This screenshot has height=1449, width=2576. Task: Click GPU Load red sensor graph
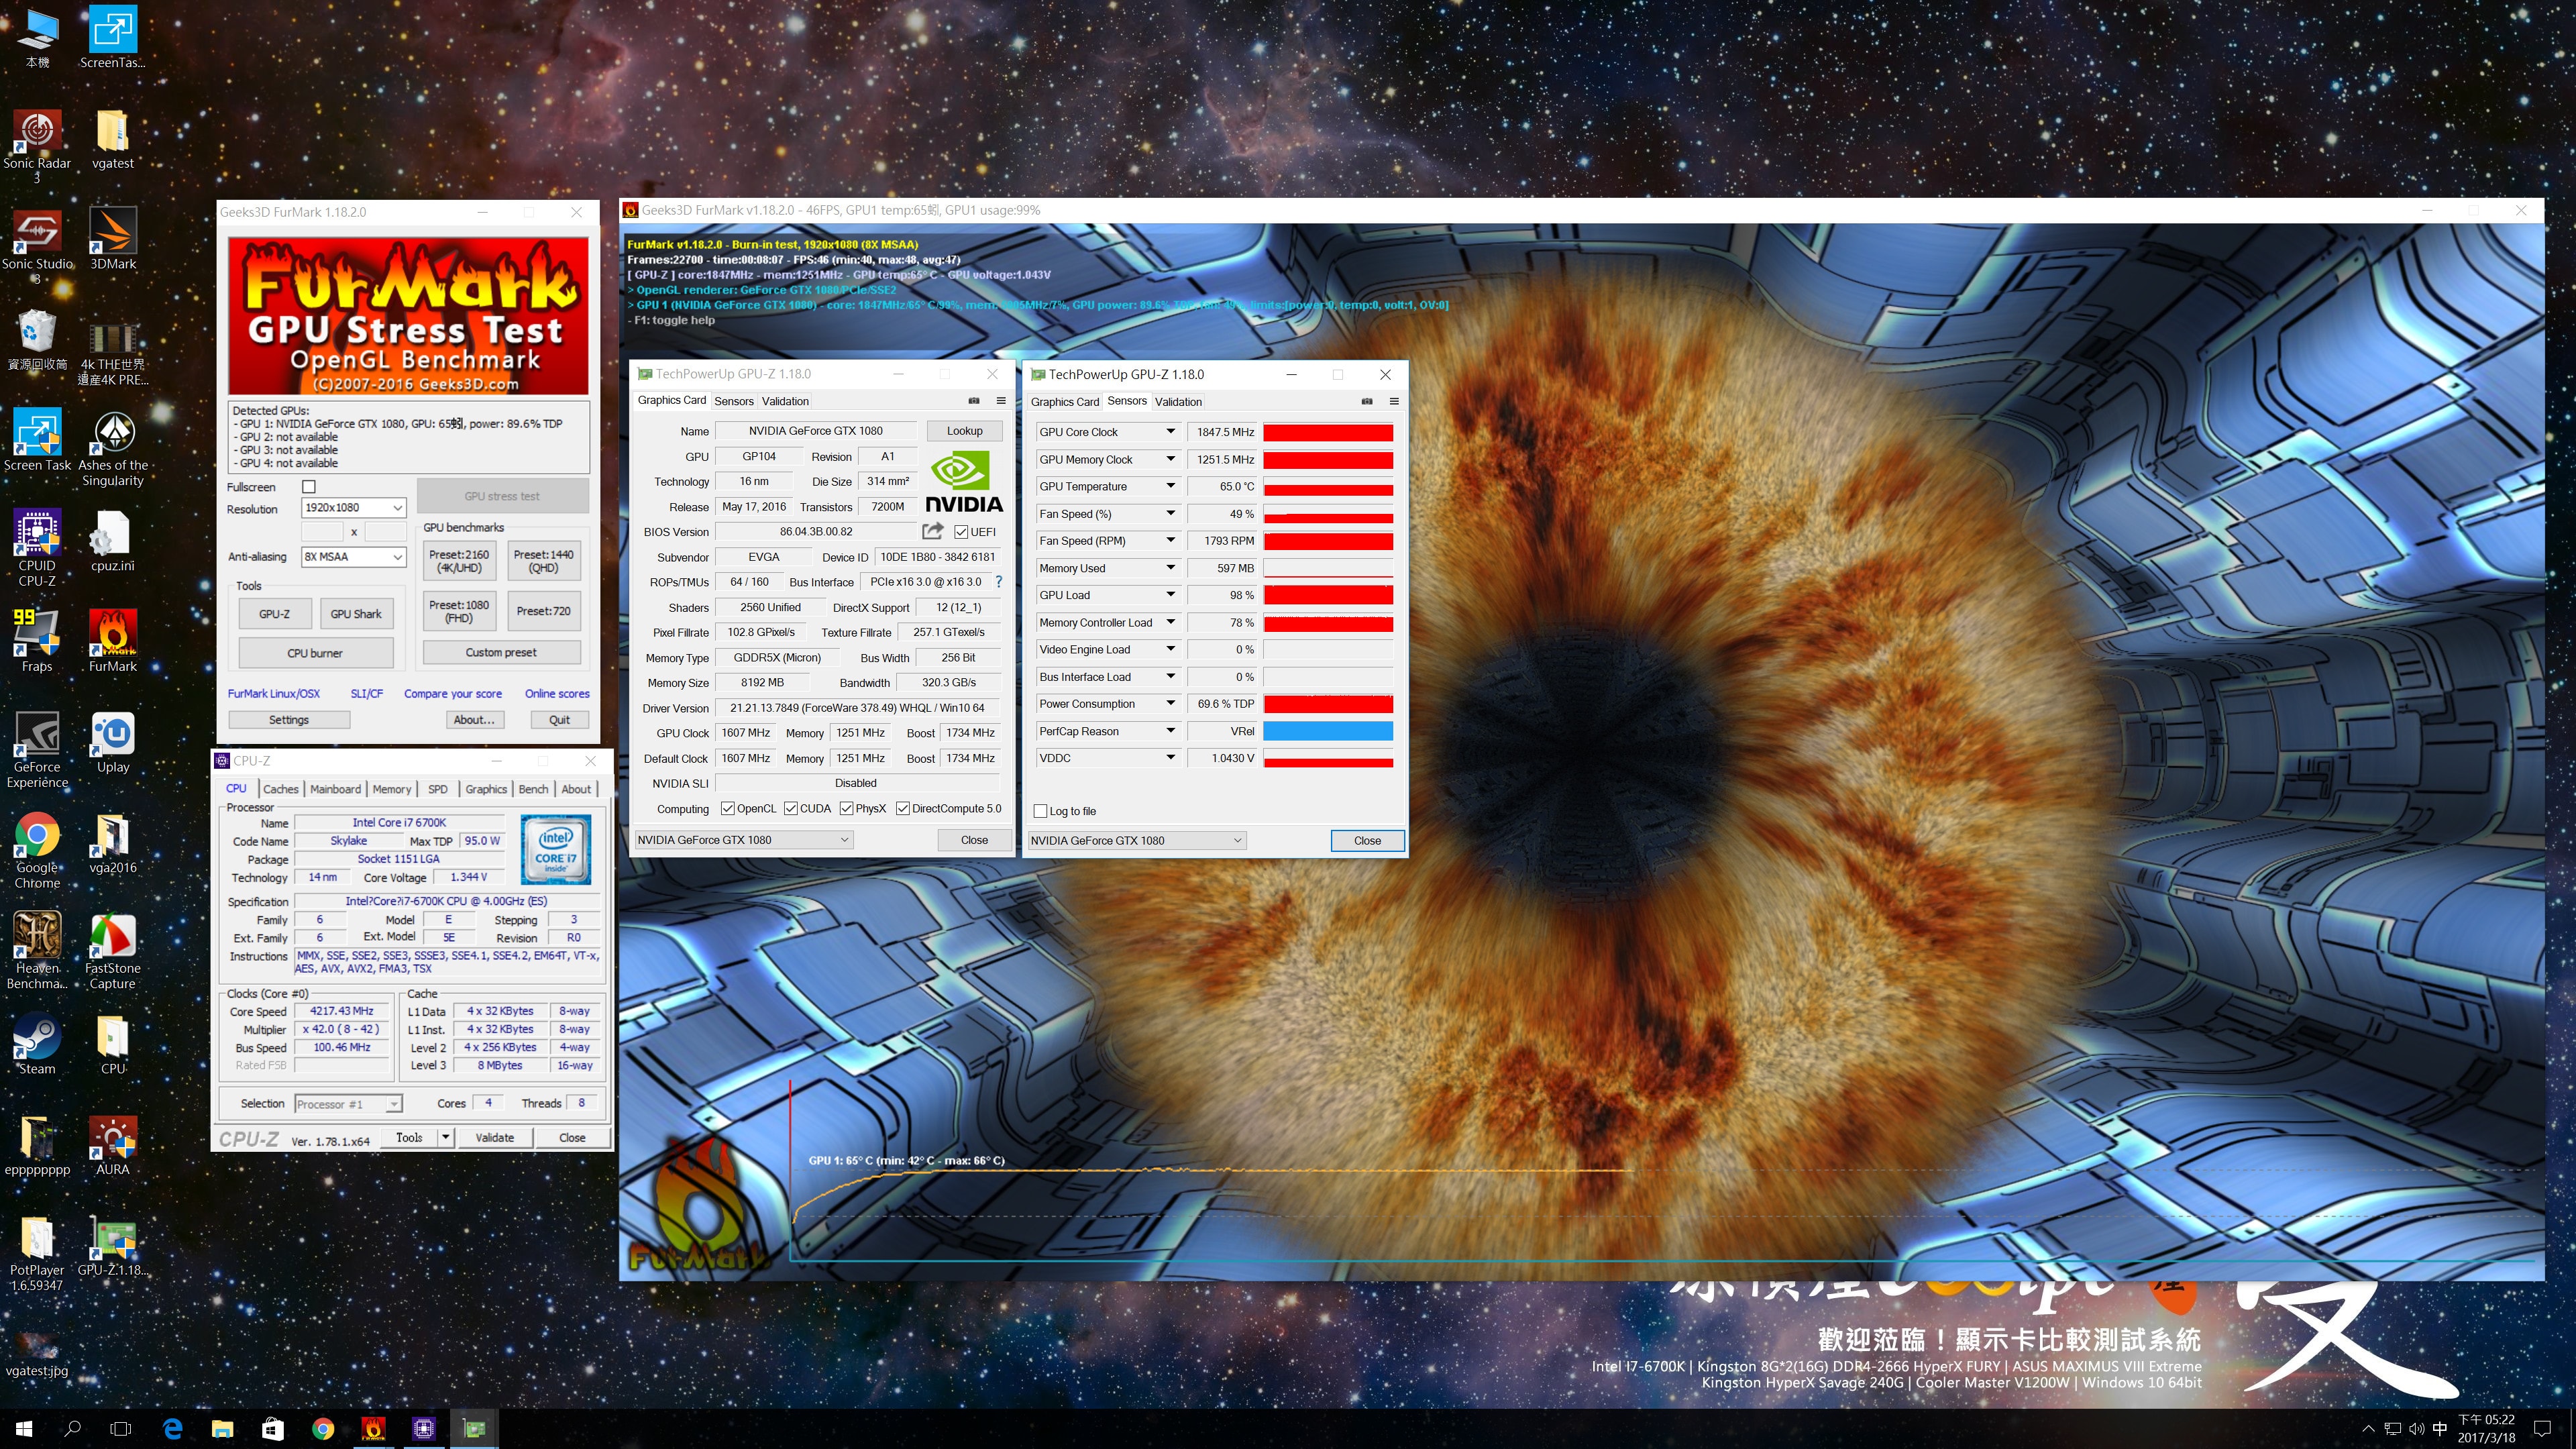[x=1328, y=595]
